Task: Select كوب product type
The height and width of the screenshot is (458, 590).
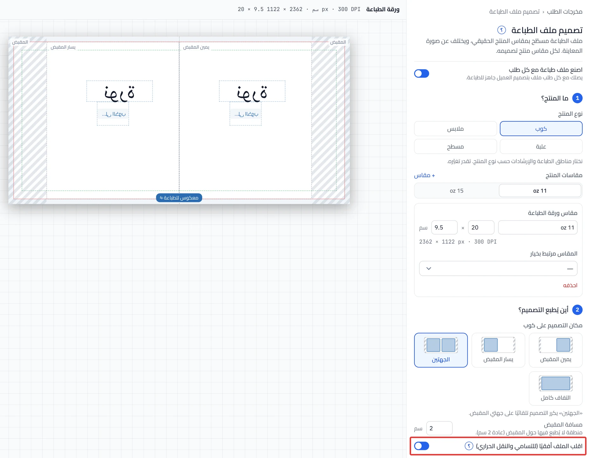Action: click(x=541, y=129)
